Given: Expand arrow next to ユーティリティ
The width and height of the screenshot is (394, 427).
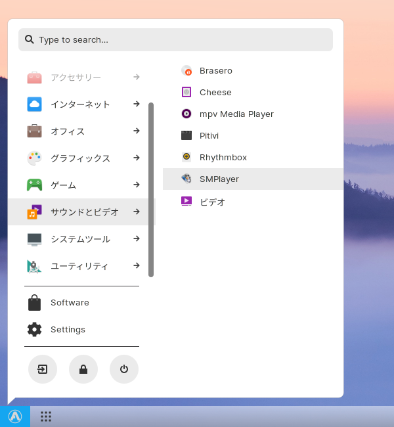Looking at the screenshot, I should click(x=137, y=265).
